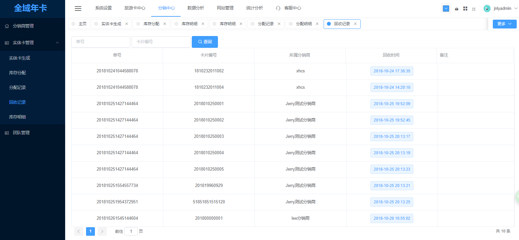Open the blue theme color dropdown
519x240 pixels.
[446, 9]
